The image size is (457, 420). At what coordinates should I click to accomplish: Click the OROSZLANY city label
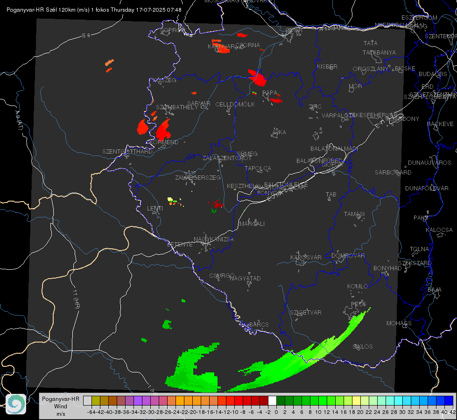pos(371,69)
